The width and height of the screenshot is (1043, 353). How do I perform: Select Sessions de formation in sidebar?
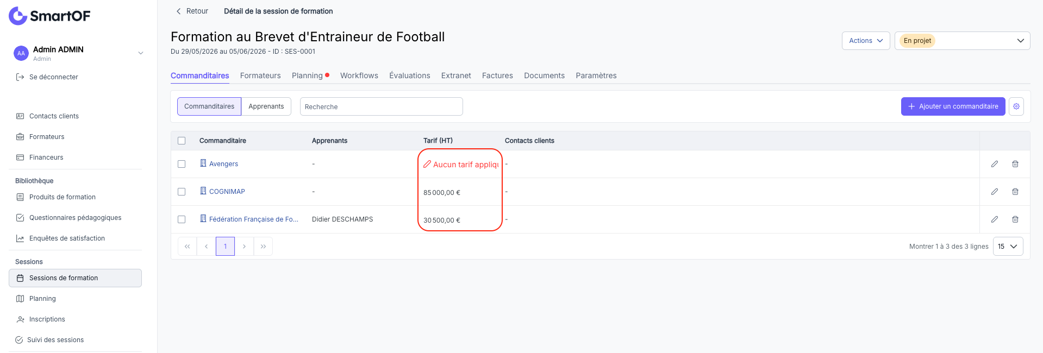pyautogui.click(x=75, y=278)
